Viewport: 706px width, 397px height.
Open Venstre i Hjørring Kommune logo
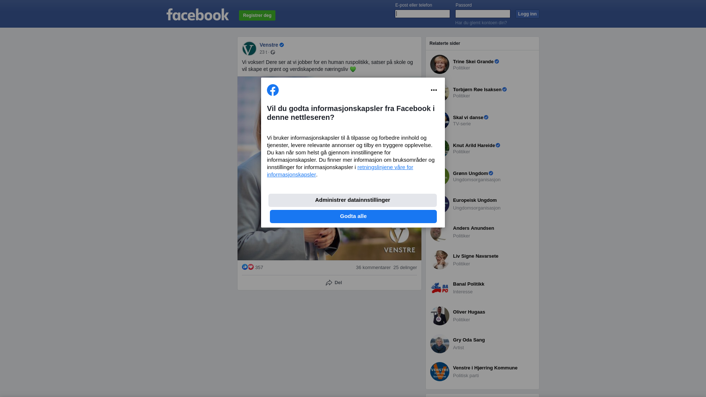click(440, 372)
